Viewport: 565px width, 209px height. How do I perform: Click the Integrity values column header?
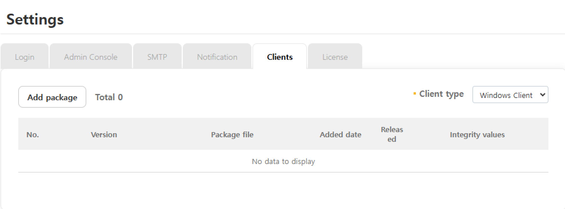click(x=477, y=134)
